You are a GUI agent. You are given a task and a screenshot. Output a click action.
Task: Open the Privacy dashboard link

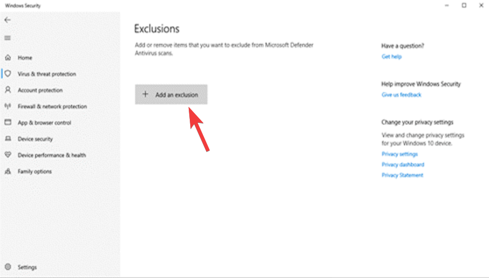coord(403,165)
